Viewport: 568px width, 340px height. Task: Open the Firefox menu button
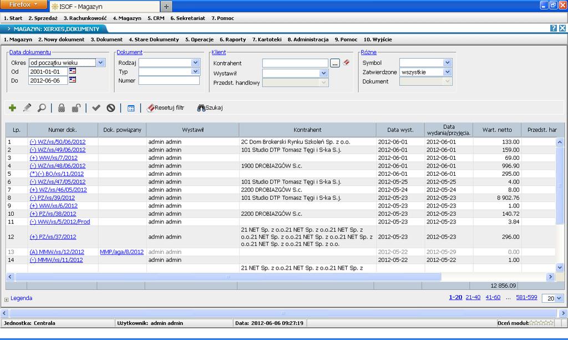pyautogui.click(x=23, y=4)
